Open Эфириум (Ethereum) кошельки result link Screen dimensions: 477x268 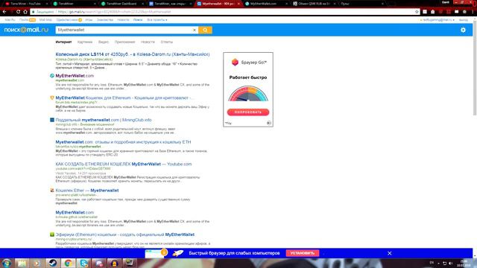tap(124, 234)
